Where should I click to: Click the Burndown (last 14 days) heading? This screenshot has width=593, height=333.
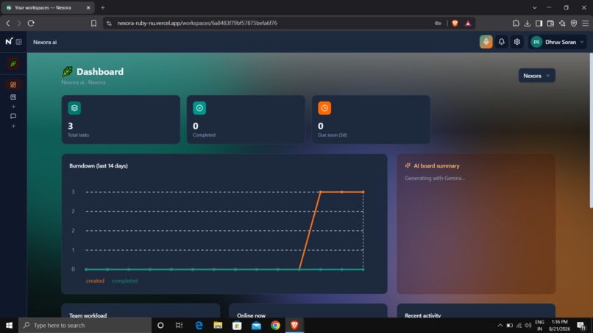point(99,166)
